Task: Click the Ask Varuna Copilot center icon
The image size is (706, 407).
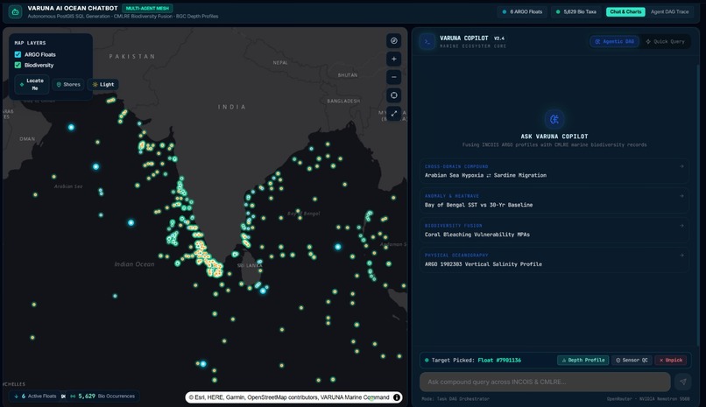Action: (x=554, y=119)
